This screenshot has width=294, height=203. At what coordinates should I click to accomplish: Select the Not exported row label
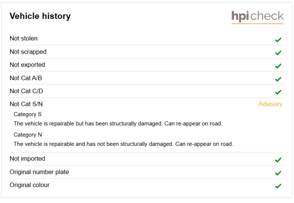(x=27, y=65)
